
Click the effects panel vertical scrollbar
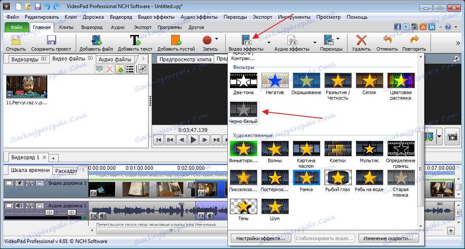pos(420,169)
